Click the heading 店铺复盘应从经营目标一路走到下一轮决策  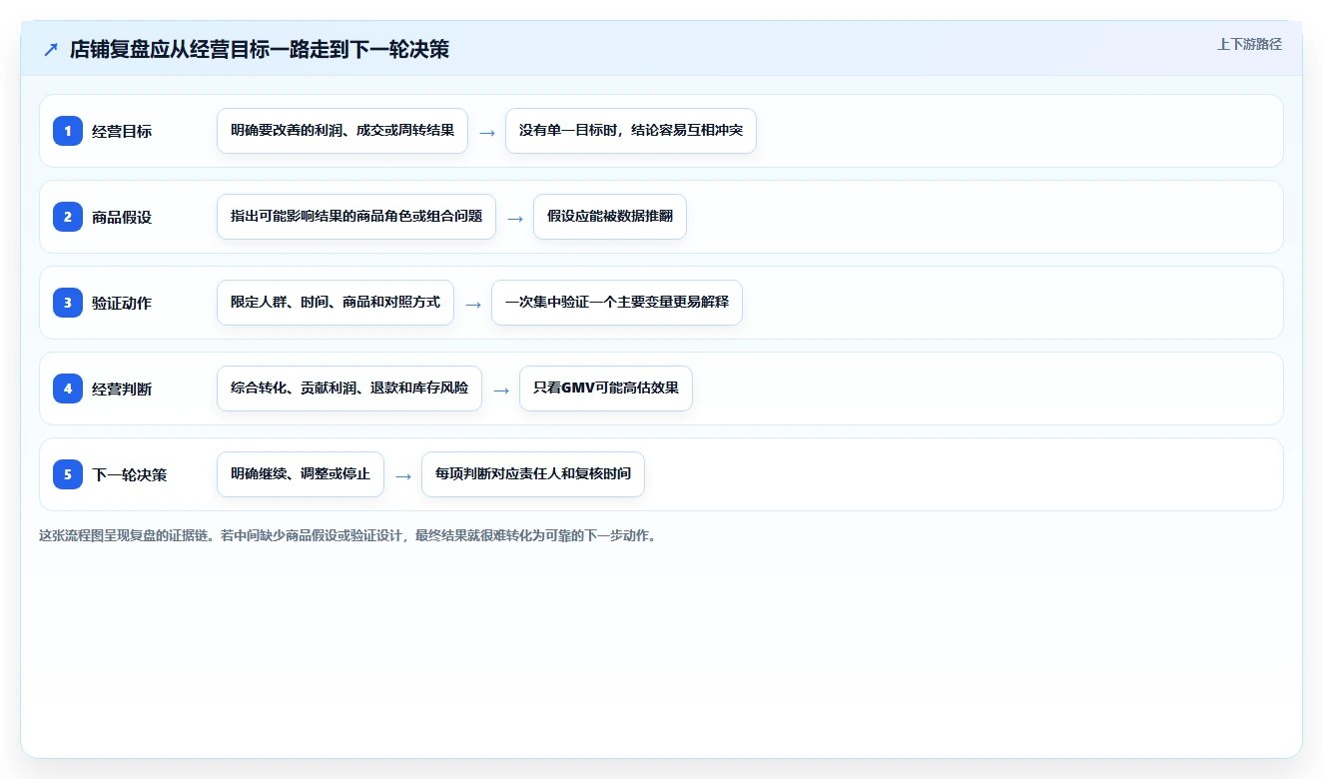pyautogui.click(x=260, y=49)
